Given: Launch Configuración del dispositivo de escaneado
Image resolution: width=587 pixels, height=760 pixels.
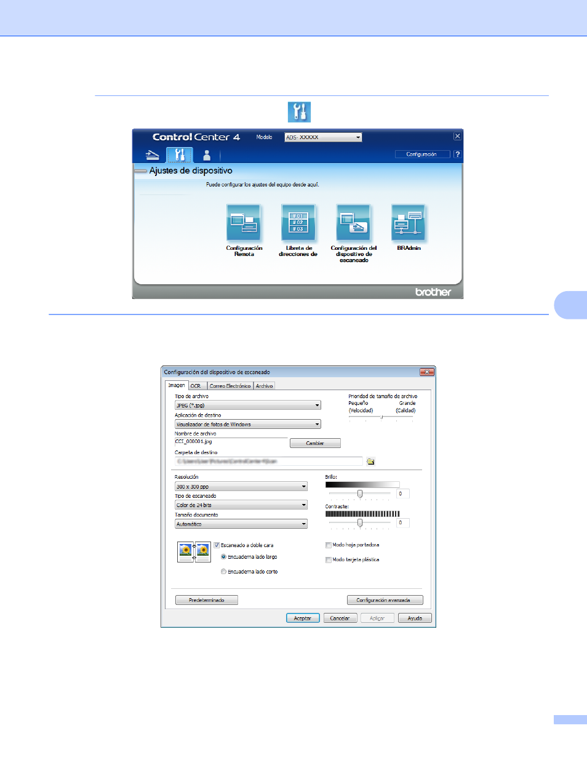Looking at the screenshot, I should tap(354, 223).
